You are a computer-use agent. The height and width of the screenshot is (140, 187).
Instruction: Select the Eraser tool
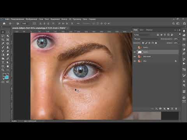[8, 51]
